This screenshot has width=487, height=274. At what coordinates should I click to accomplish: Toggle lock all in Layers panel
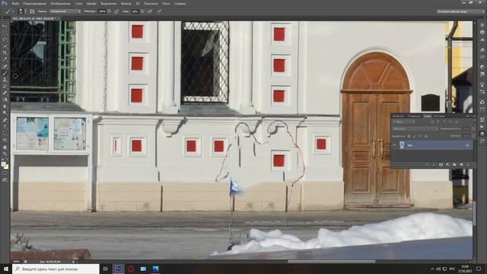425,136
